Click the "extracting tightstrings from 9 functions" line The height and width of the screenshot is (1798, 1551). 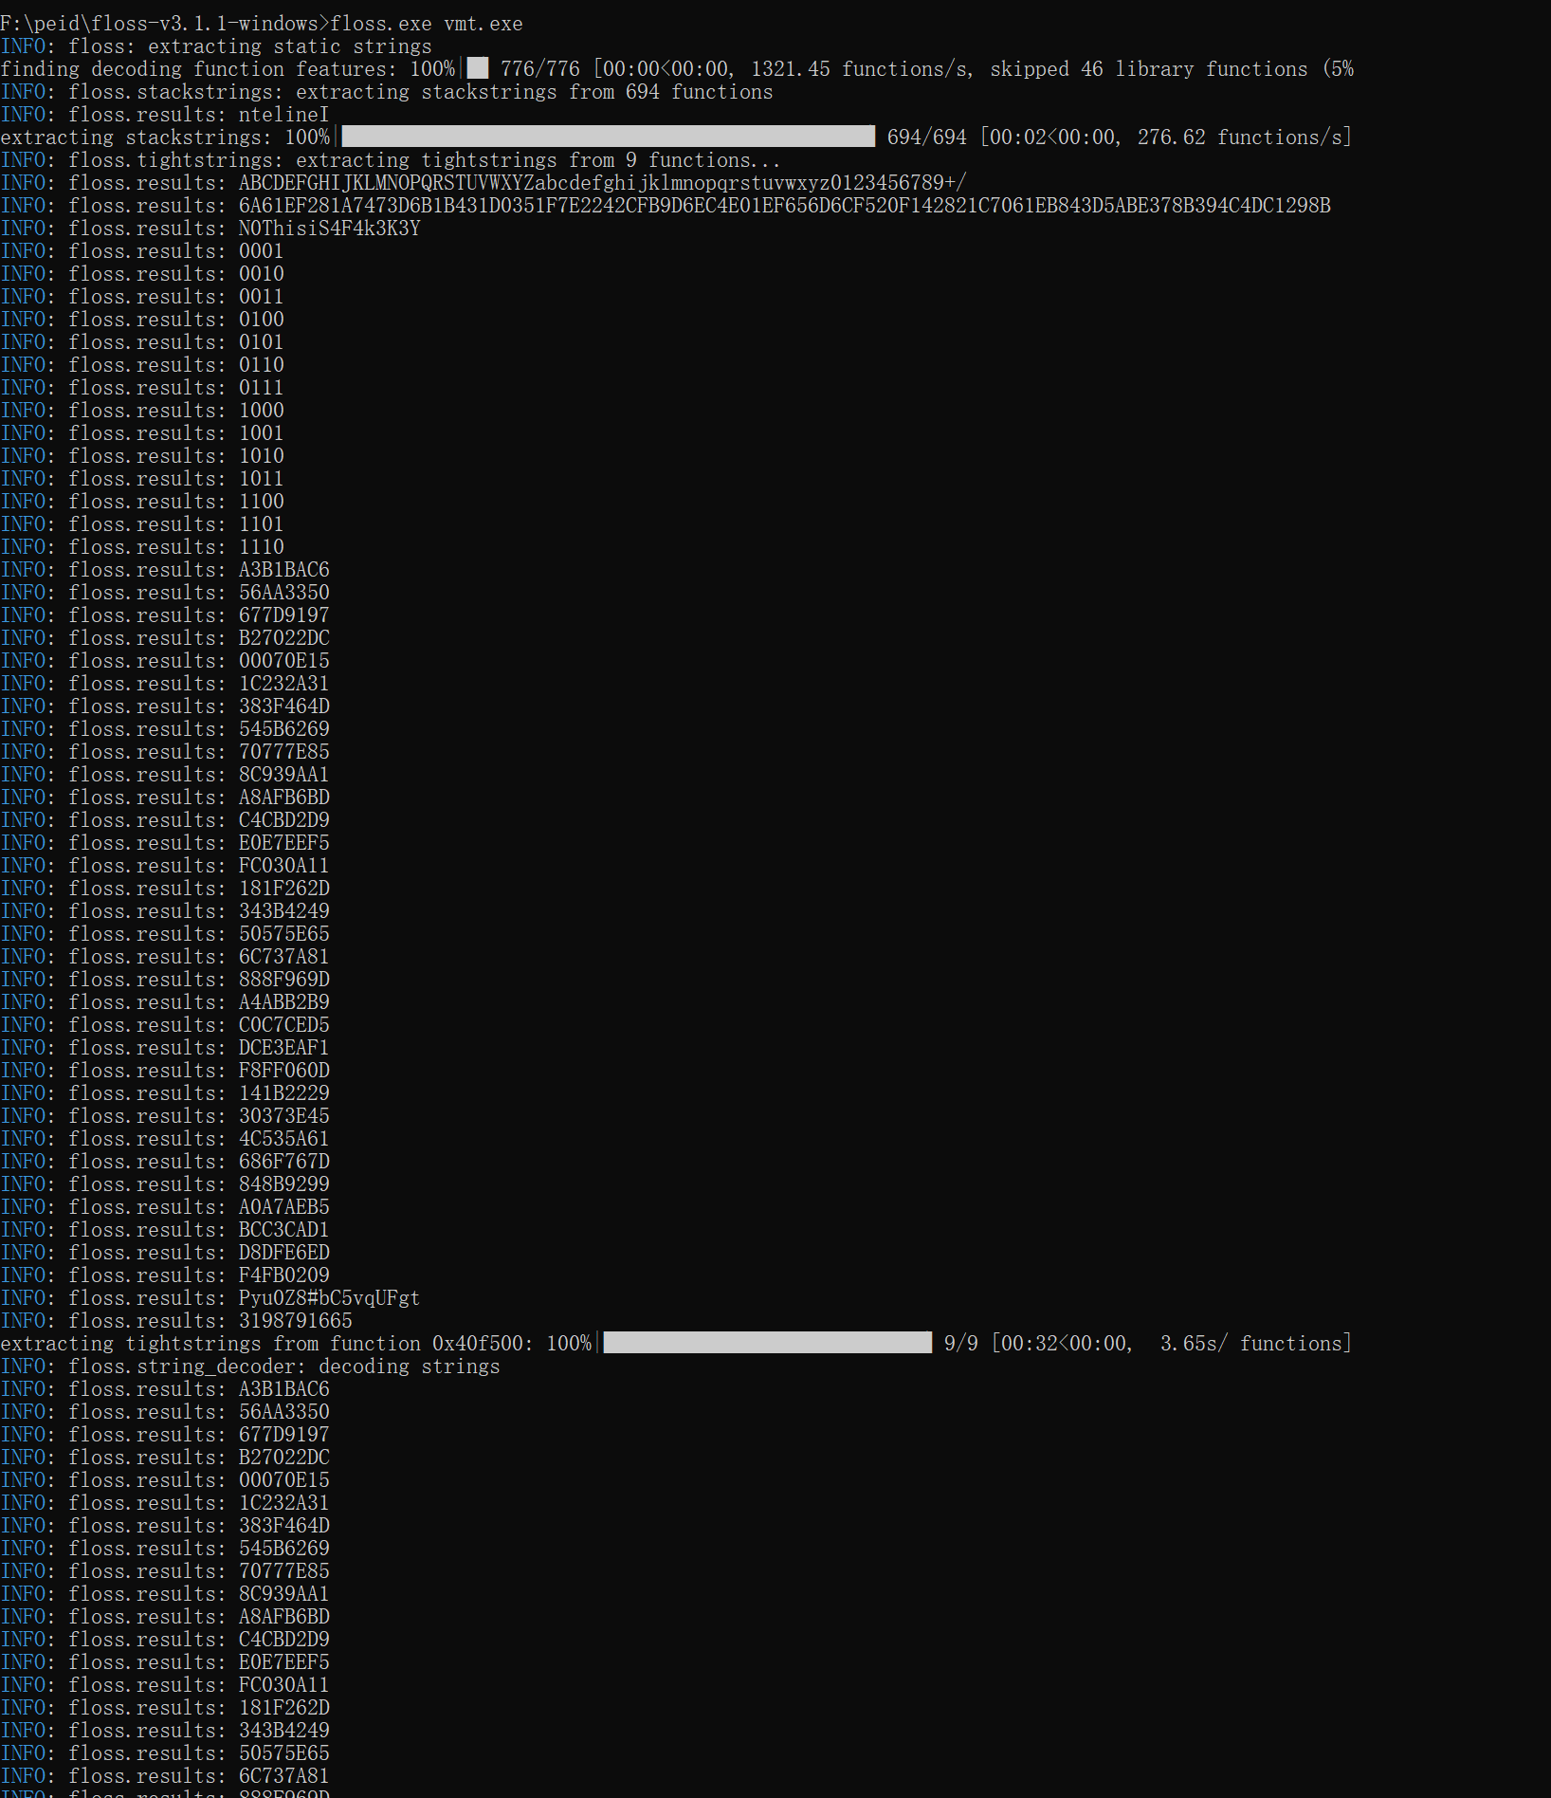391,160
